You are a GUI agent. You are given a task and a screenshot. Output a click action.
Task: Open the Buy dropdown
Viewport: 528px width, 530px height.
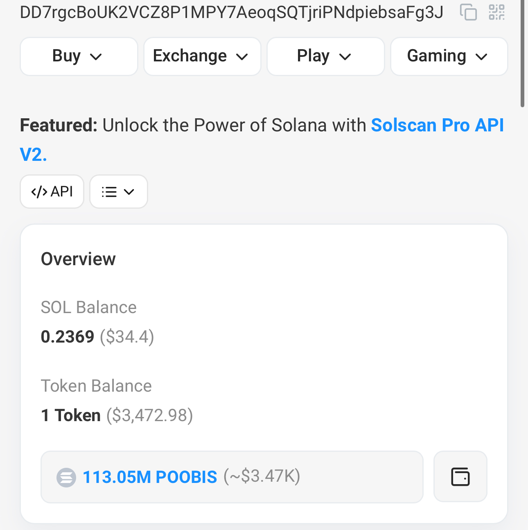click(79, 56)
